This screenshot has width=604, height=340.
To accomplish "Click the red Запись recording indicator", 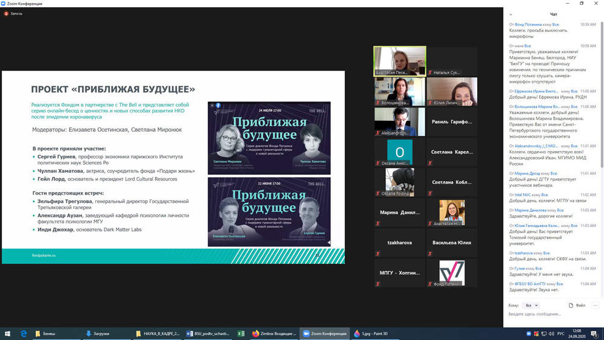I will tap(13, 13).
